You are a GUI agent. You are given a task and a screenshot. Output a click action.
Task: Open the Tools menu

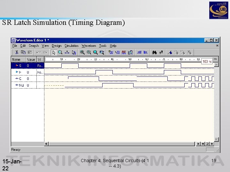click(x=103, y=46)
